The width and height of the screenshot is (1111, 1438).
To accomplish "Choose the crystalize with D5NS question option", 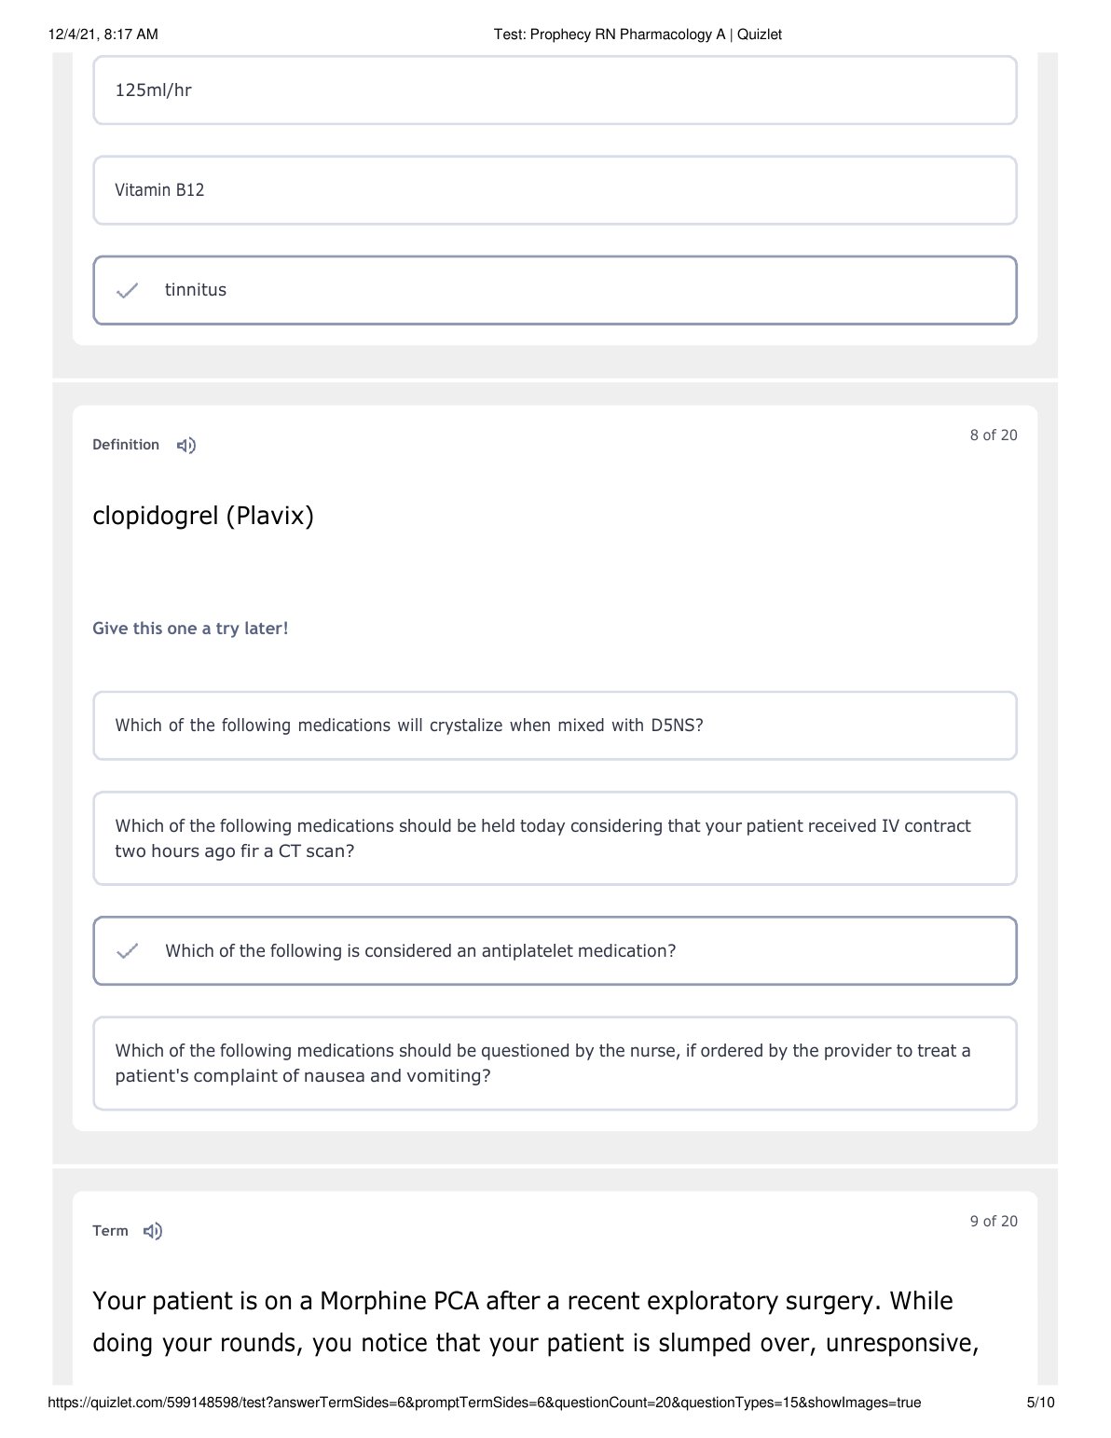I will [555, 726].
